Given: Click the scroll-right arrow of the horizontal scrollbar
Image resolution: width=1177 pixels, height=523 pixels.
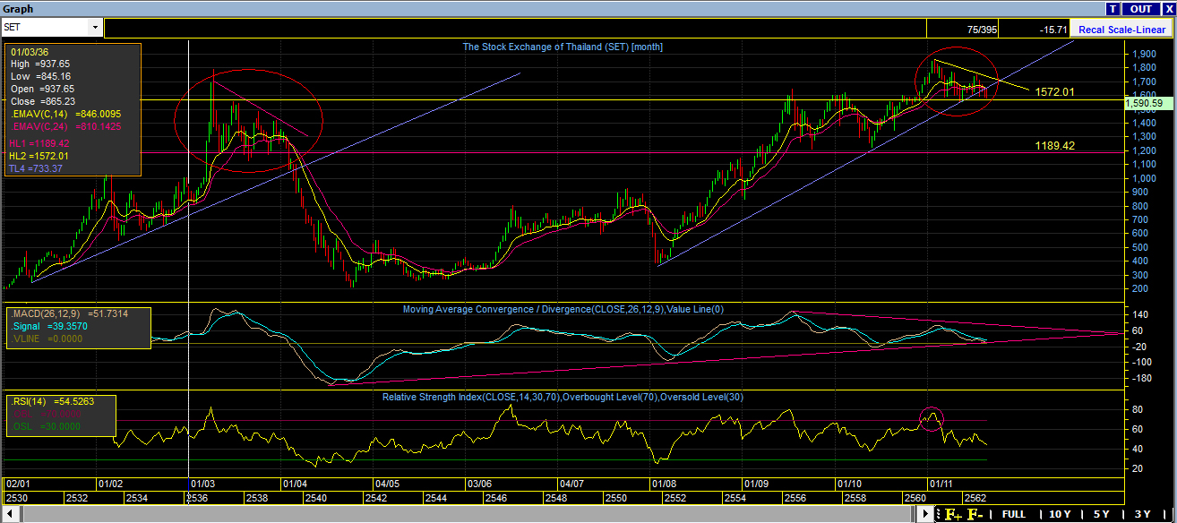Looking at the screenshot, I should point(927,514).
